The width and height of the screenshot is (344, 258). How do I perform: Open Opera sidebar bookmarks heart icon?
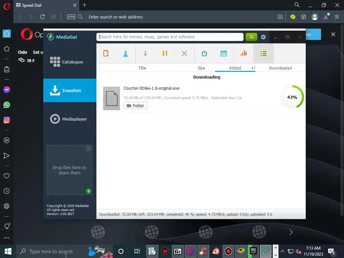point(7,176)
